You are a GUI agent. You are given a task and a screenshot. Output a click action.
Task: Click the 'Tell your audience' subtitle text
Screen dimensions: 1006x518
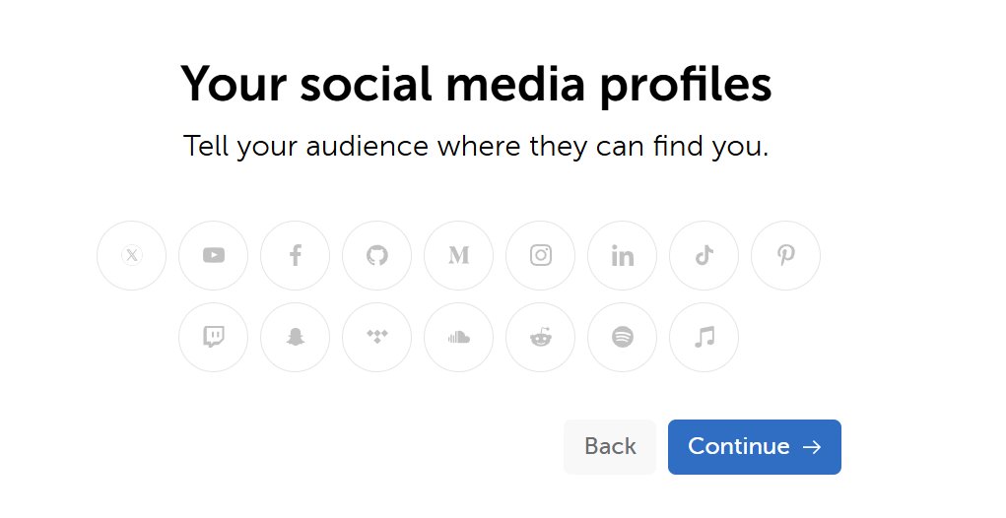click(x=476, y=147)
